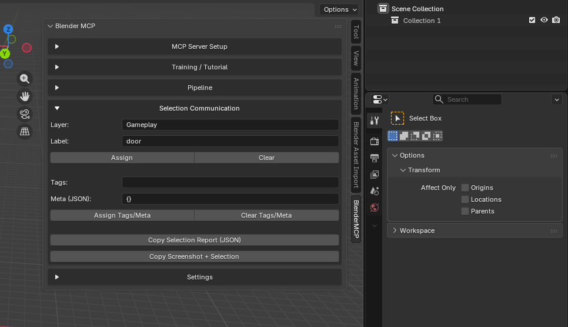Click the Collection 1 box icon
The width and height of the screenshot is (568, 327).
pos(395,21)
